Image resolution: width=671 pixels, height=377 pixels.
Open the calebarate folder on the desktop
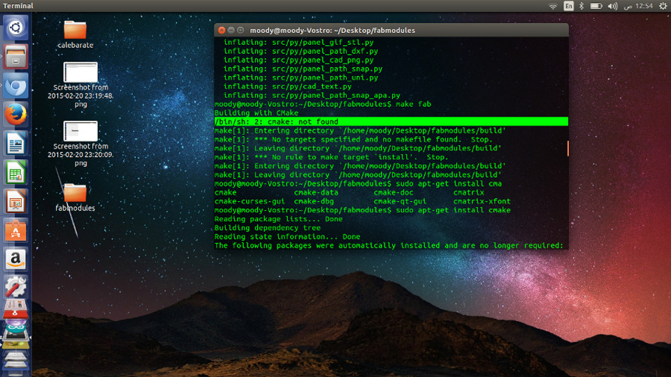click(x=75, y=34)
